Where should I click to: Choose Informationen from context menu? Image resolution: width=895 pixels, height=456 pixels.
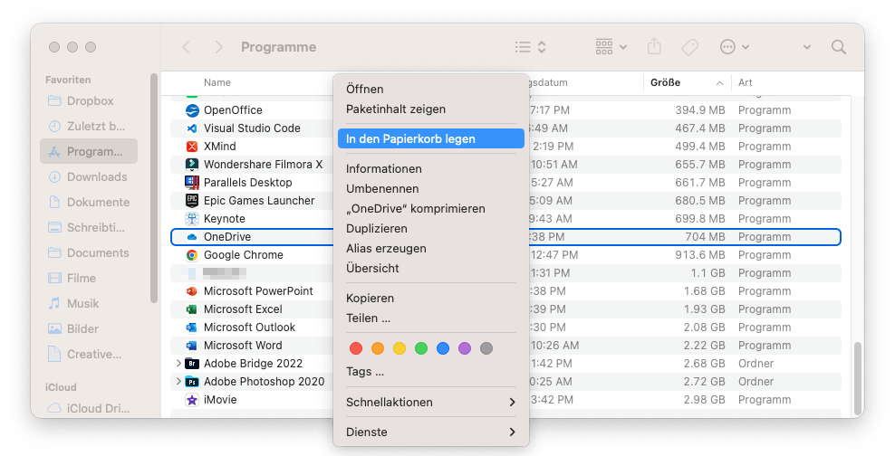(x=431, y=169)
